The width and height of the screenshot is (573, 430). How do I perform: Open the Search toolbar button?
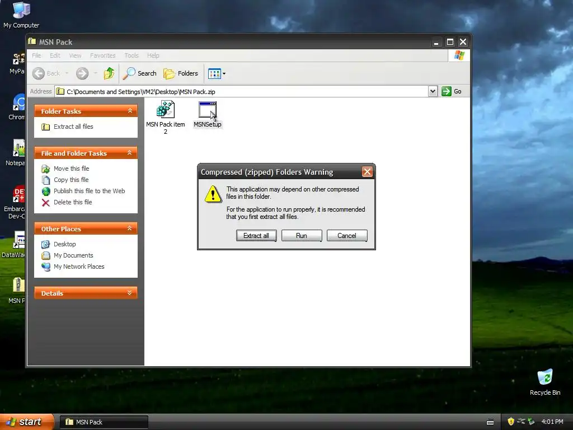point(139,73)
